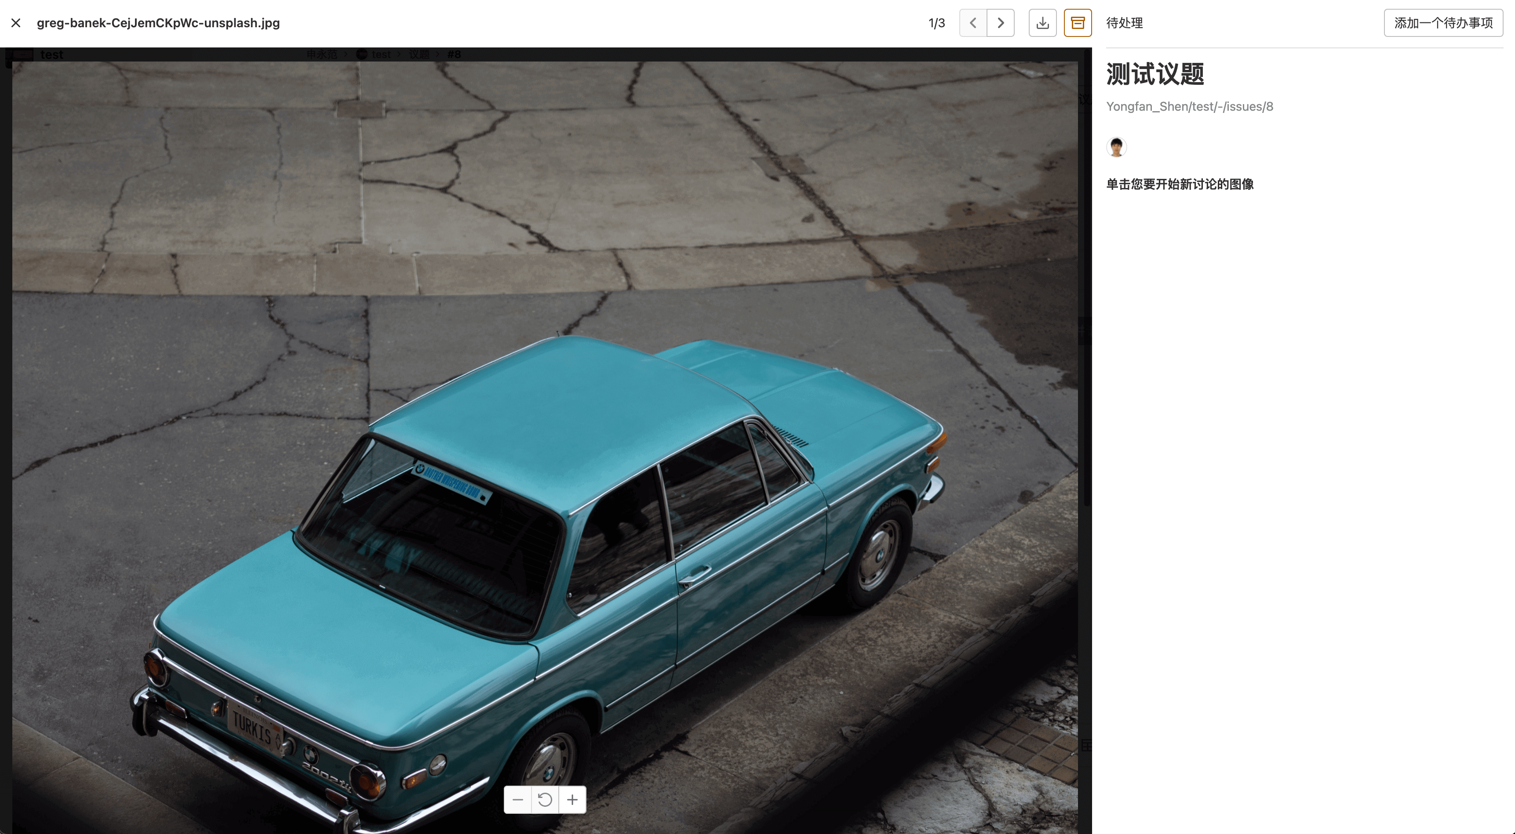Zoom out the design using the minus button
Image resolution: width=1515 pixels, height=834 pixels.
(517, 799)
